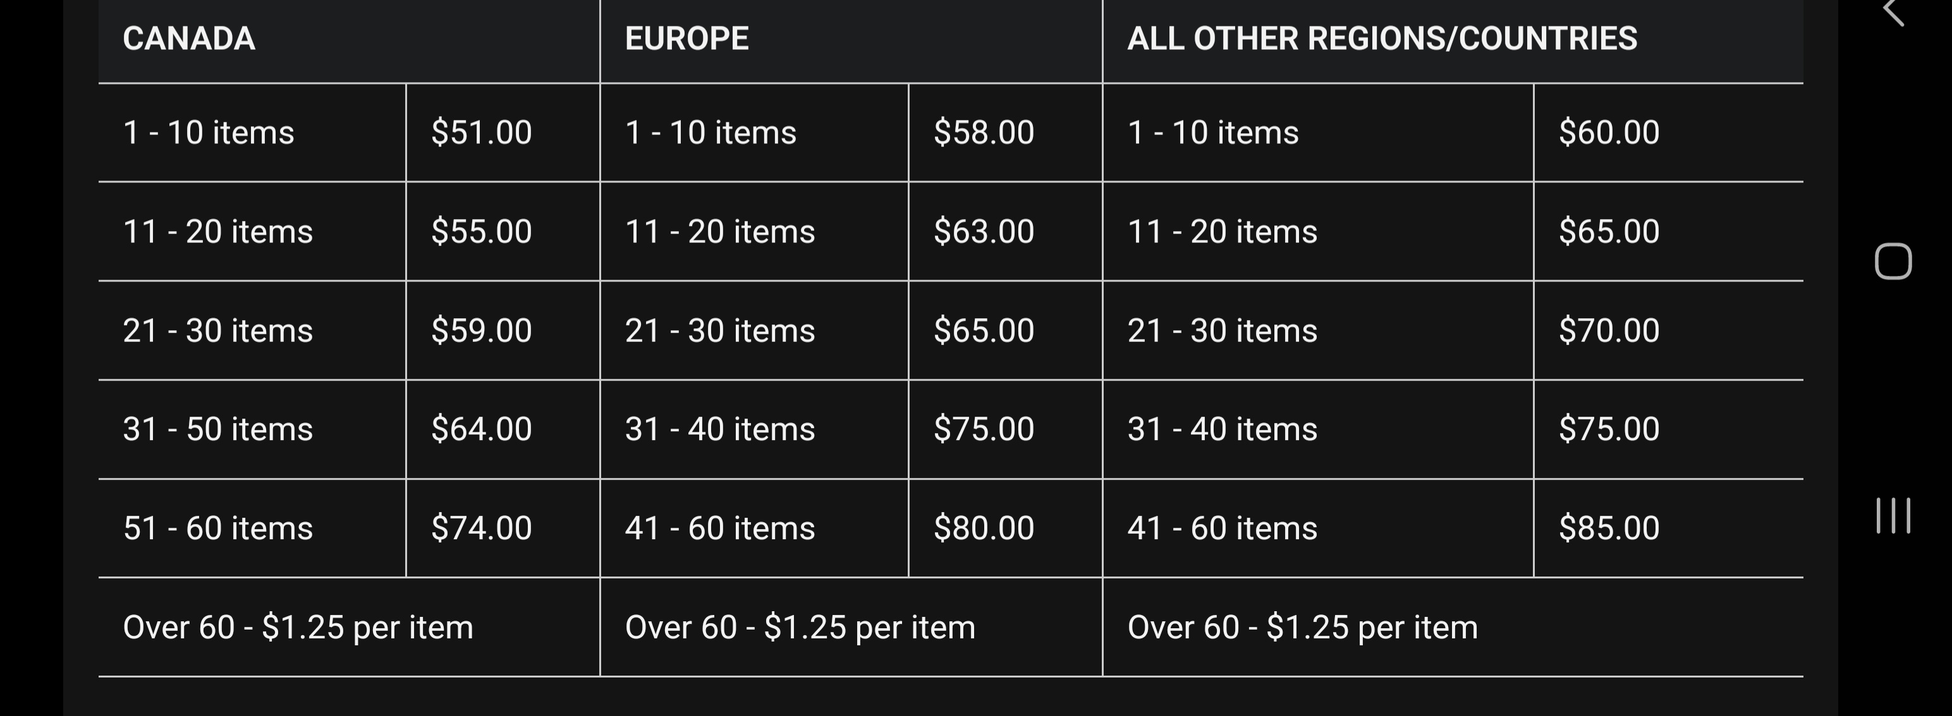This screenshot has height=716, width=1952.
Task: Tap the Android back navigation arrow
Action: point(1894,11)
